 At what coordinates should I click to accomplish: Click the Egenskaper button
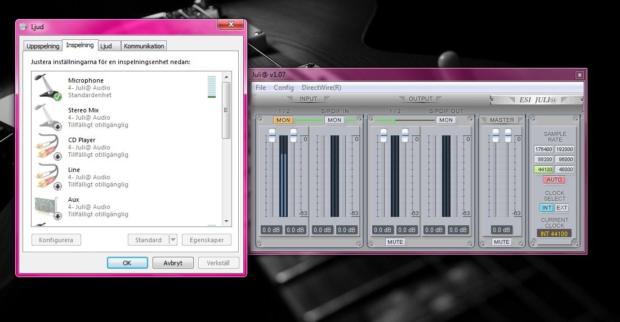pos(207,240)
